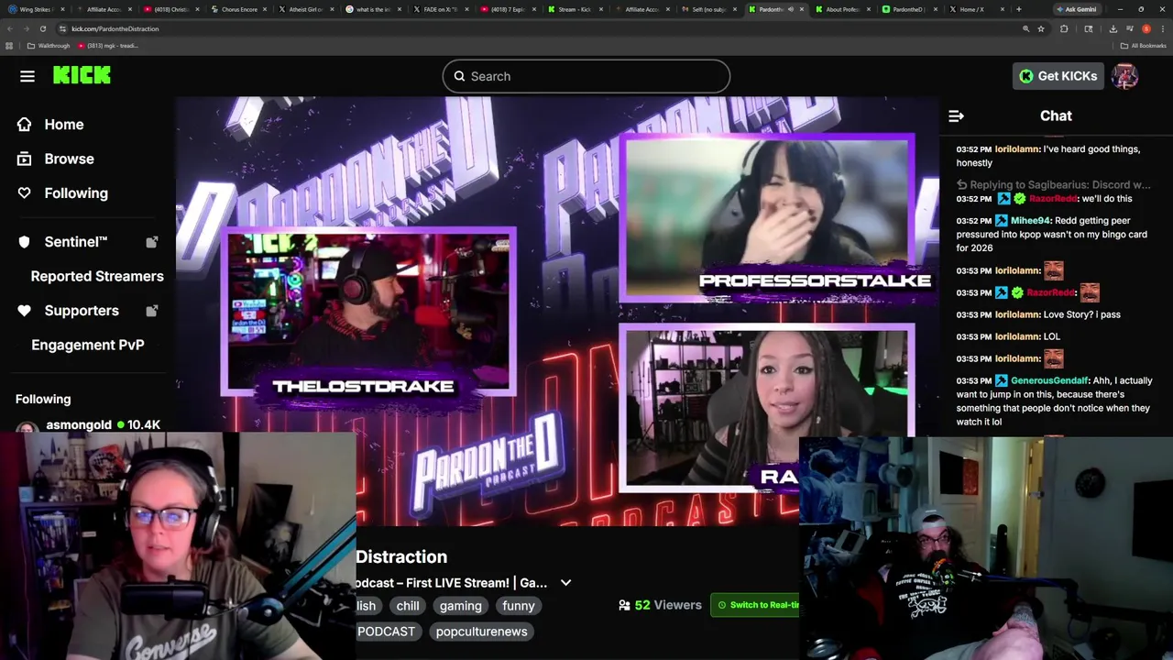Open Sentinel external link icon
The height and width of the screenshot is (660, 1173).
[x=152, y=242]
